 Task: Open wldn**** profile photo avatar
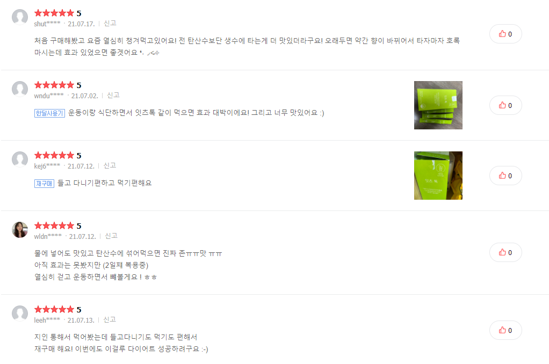[20, 230]
